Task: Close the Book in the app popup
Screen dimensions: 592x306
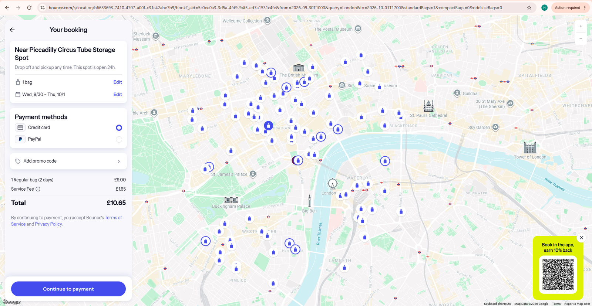Action: click(581, 238)
